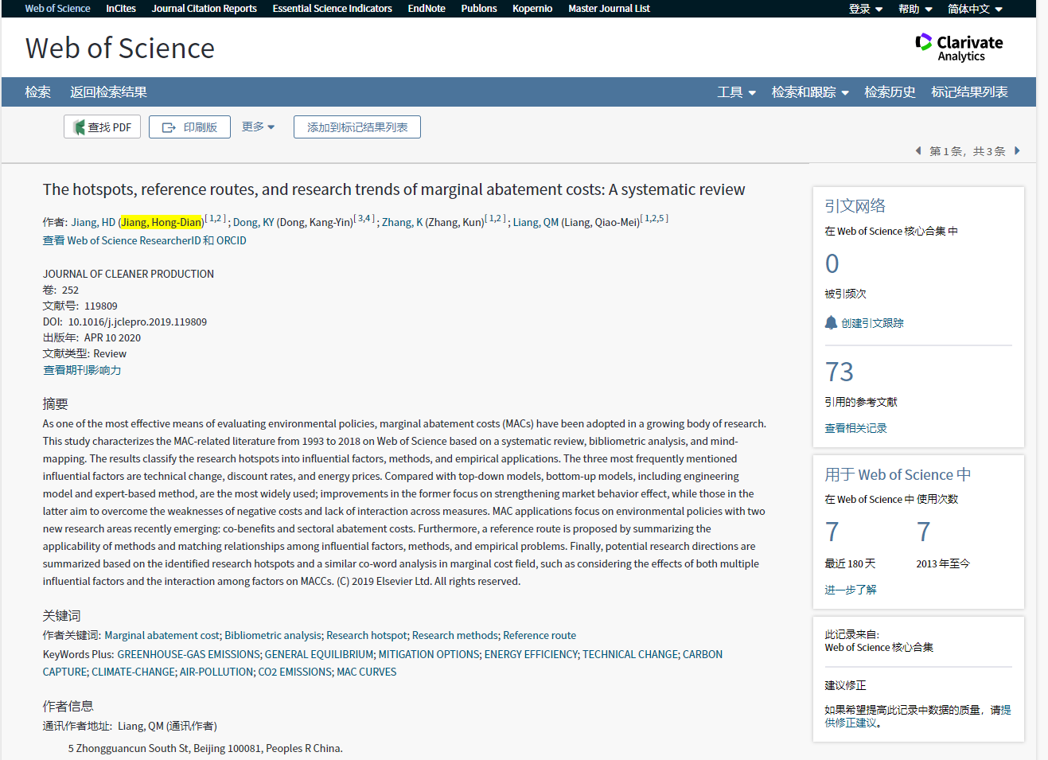Click the DOI 10.1016/j.jclepro.2019.119809 text
Image resolution: width=1048 pixels, height=760 pixels.
click(x=137, y=322)
